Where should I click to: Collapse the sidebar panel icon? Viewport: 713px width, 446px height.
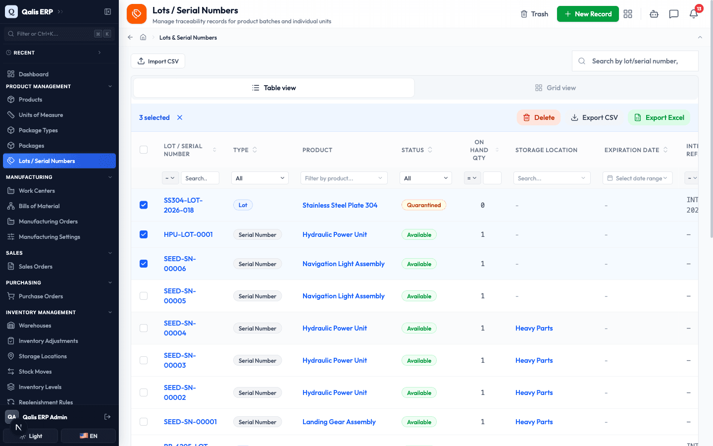click(107, 11)
